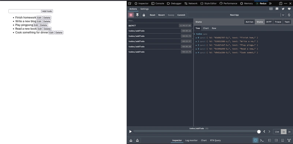The height and width of the screenshot is (144, 293).
Task: Click the import (download) icon at bottom left
Action: pos(131,140)
